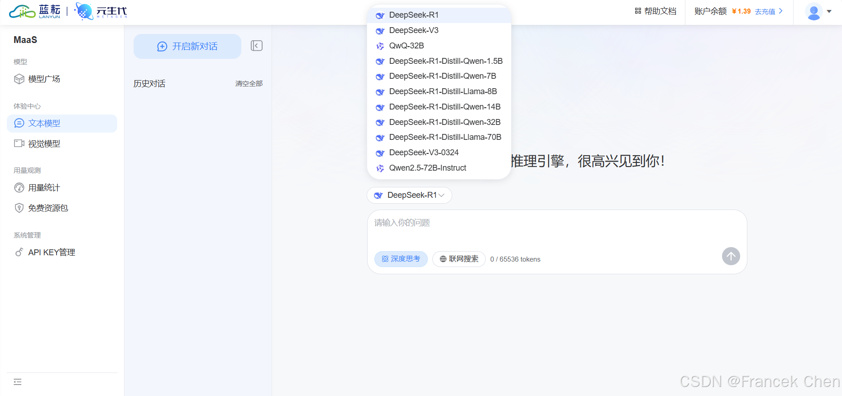
Task: Click the API KEY管理 key icon
Action: tap(19, 252)
